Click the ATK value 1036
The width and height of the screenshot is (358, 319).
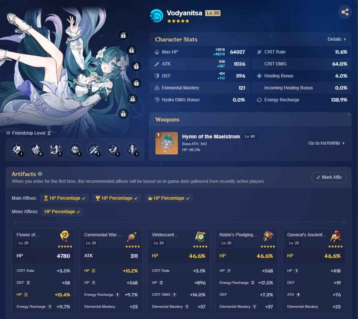point(239,64)
